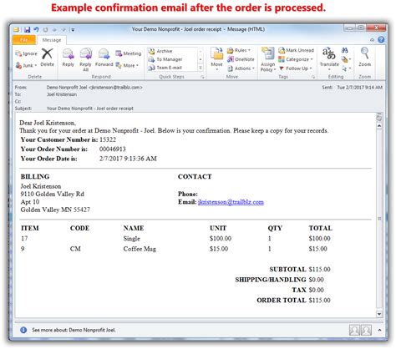Open the jkristenson@trailblz.com email link

point(231,202)
